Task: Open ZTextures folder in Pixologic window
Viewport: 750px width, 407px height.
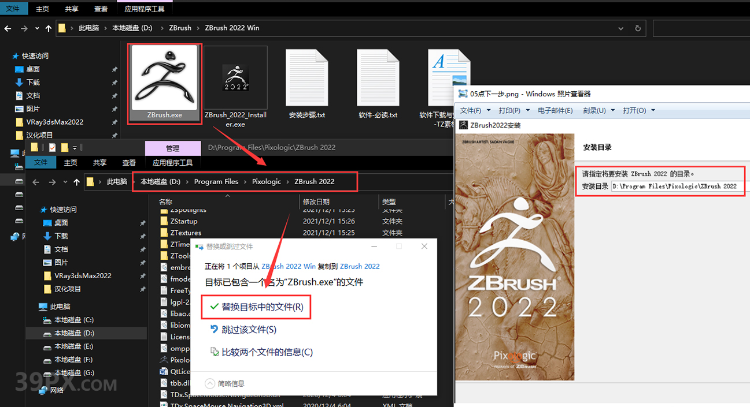Action: click(186, 233)
